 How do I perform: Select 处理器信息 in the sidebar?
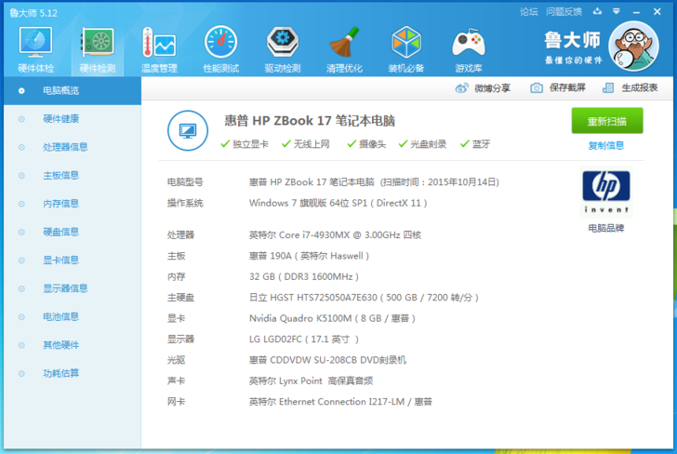[x=65, y=147]
